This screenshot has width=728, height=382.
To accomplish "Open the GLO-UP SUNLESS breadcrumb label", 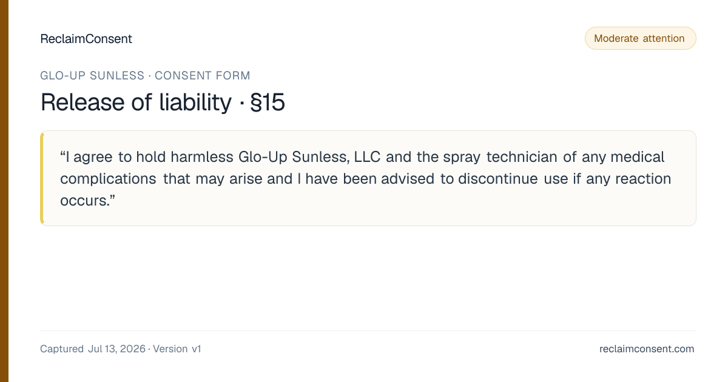I will click(92, 76).
